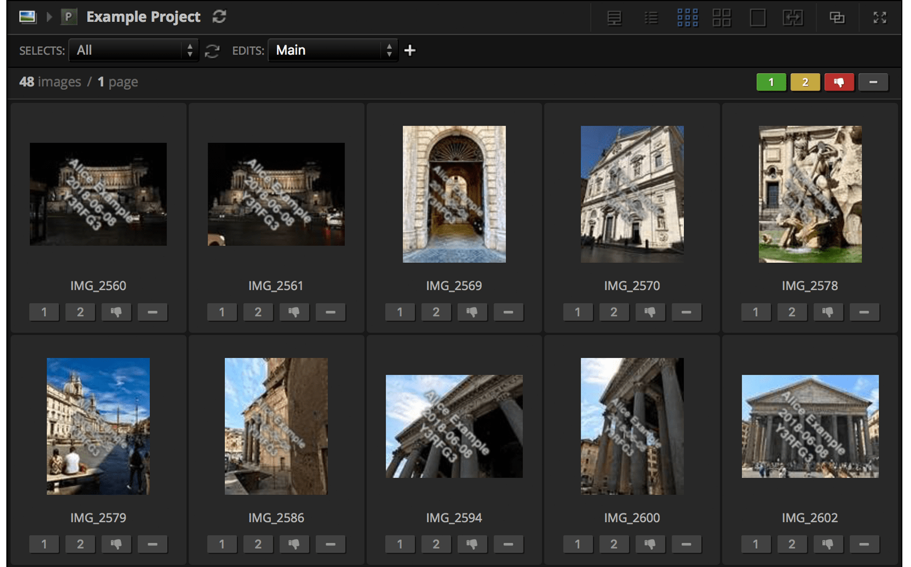This screenshot has height=567, width=911.
Task: Reject IMG_2569 with thumbs-down
Action: tap(472, 312)
